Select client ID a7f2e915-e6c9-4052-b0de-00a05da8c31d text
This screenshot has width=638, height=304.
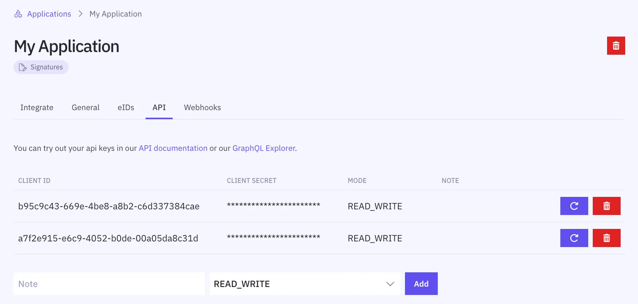click(108, 238)
